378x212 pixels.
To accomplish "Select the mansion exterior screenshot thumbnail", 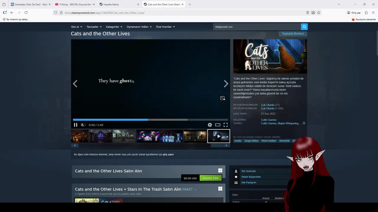I will pyautogui.click(x=124, y=136).
